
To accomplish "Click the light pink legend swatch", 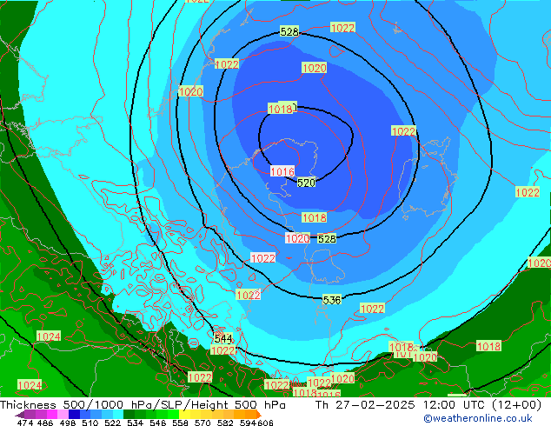I will coord(63,414).
